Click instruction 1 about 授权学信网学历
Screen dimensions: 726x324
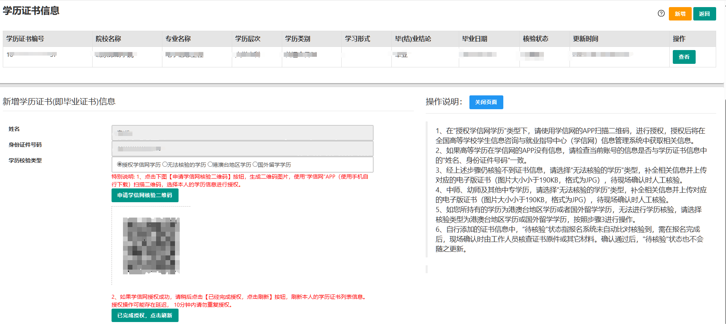pos(570,136)
